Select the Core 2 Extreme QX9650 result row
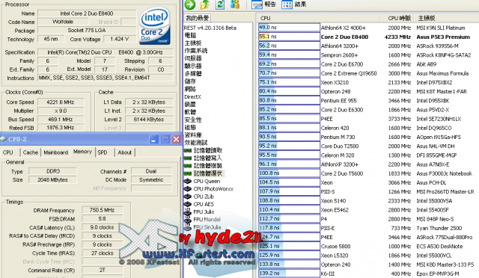 click(368, 73)
